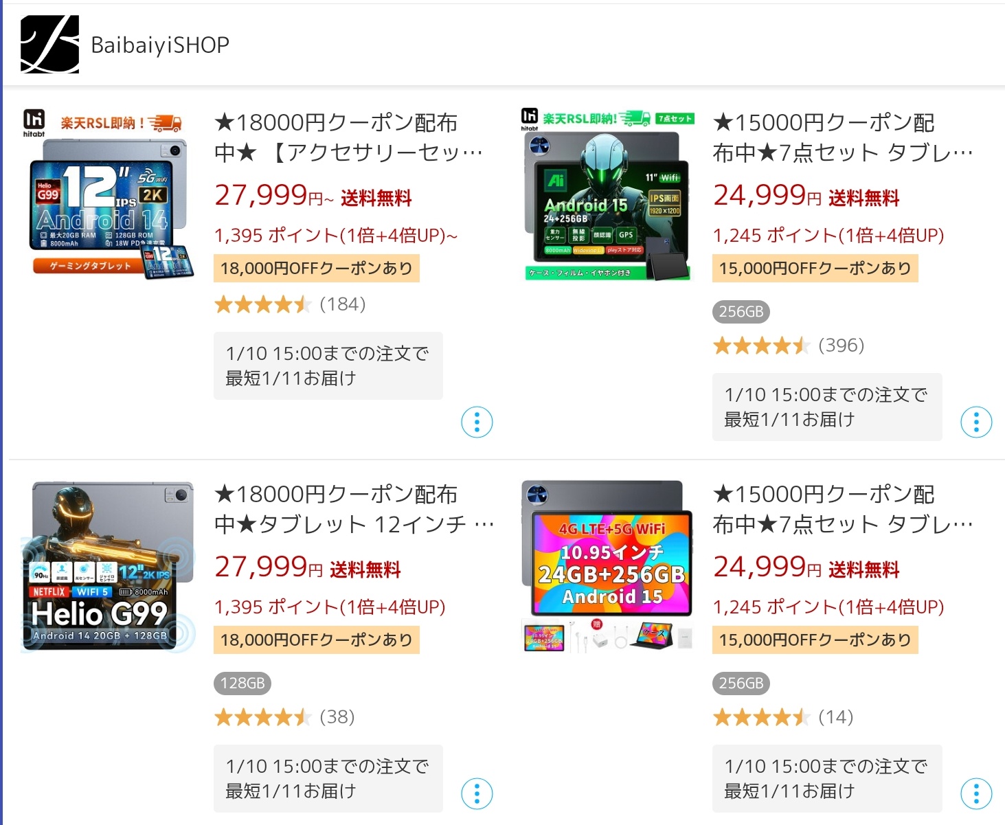Open the Helio G99 tablet product image
This screenshot has width=1005, height=825.
(x=108, y=567)
